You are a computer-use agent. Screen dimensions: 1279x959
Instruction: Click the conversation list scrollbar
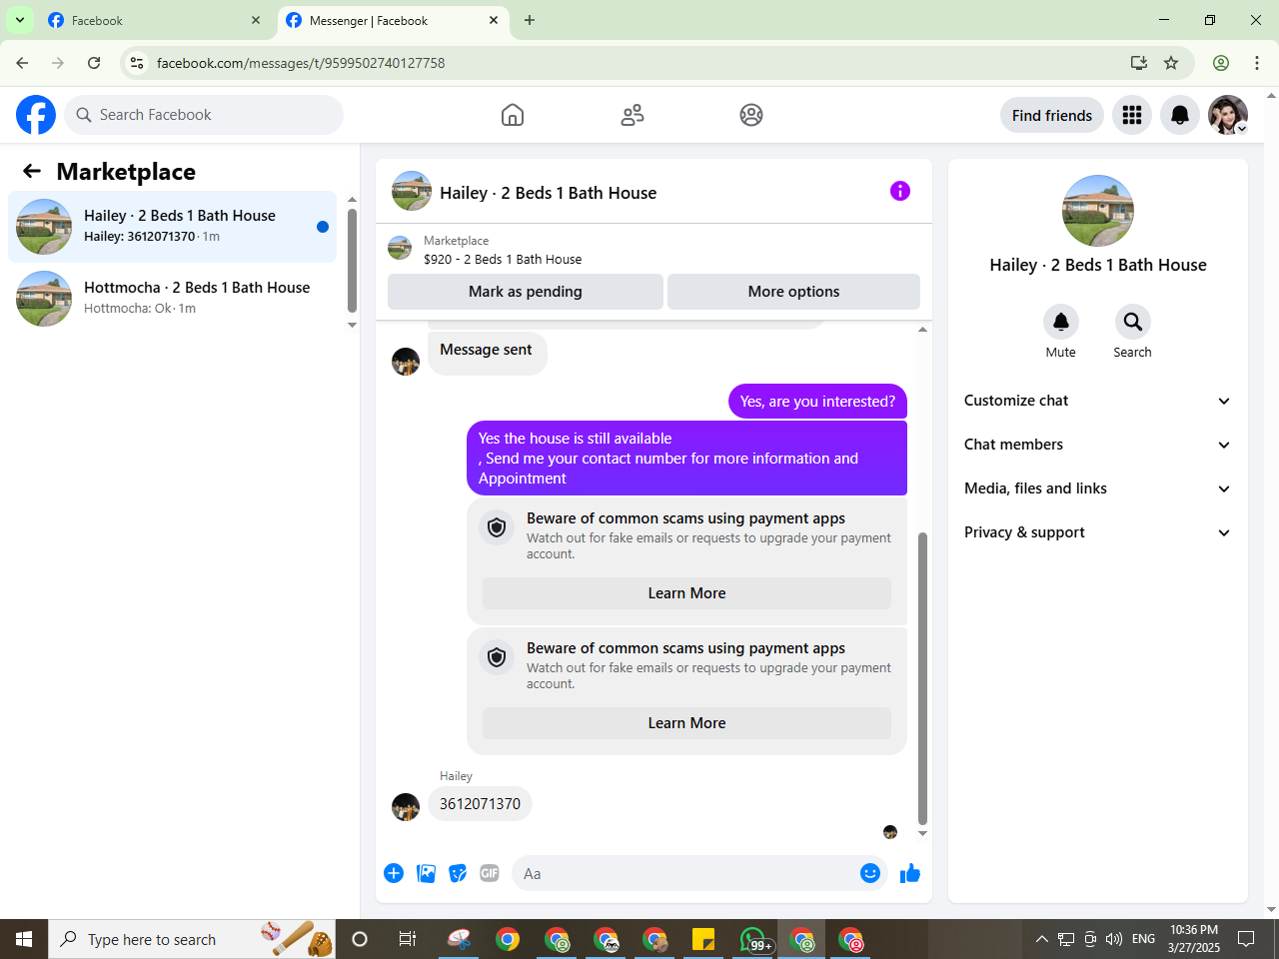click(352, 260)
